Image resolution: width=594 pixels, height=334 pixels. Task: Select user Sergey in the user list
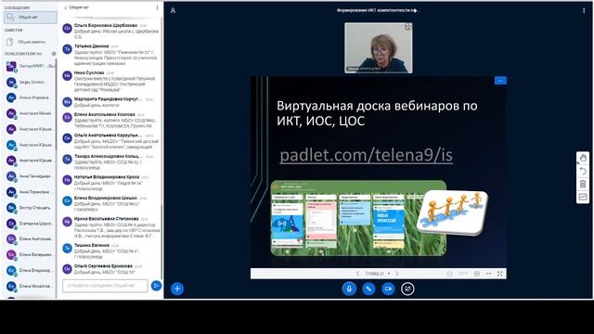pos(31,82)
